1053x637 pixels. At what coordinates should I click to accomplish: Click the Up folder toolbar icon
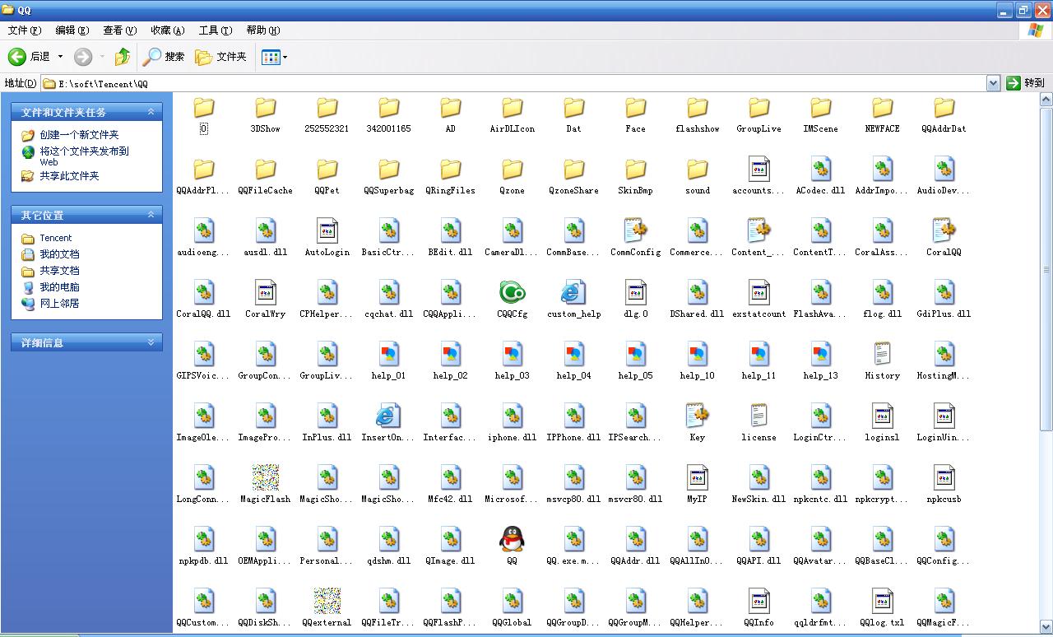123,57
